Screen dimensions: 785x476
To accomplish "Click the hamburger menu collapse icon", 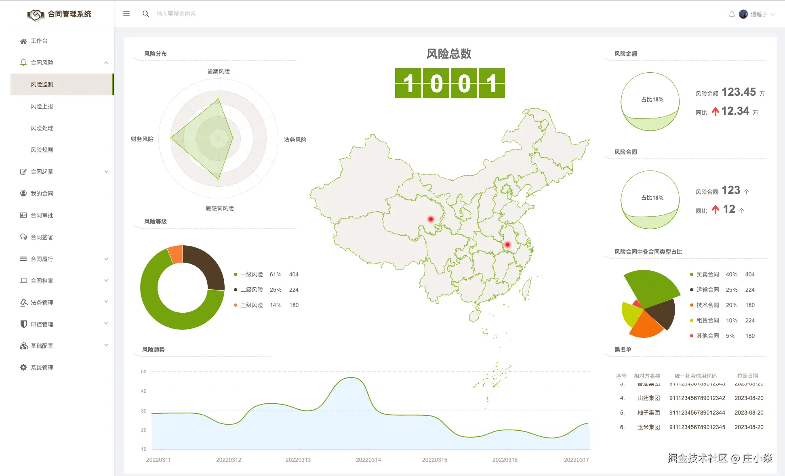I will (126, 14).
